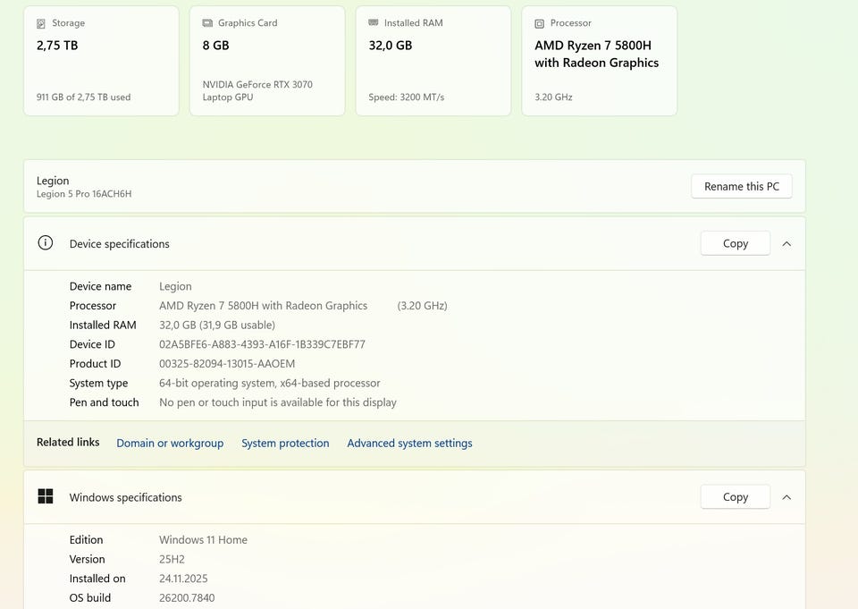Copy the Windows specifications
858x609 pixels.
pos(735,497)
